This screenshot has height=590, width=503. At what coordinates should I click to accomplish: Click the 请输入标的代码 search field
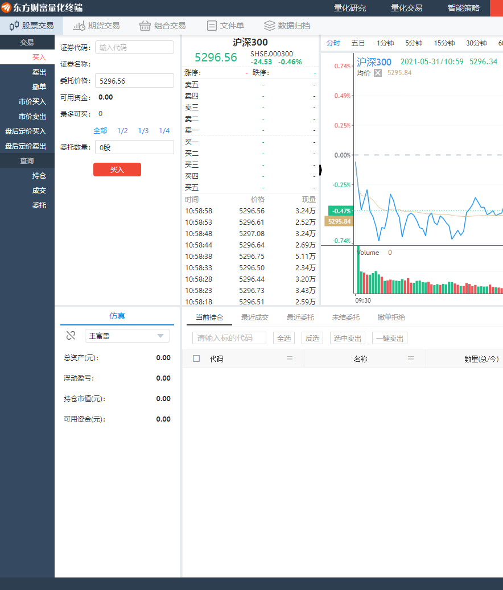coord(229,338)
